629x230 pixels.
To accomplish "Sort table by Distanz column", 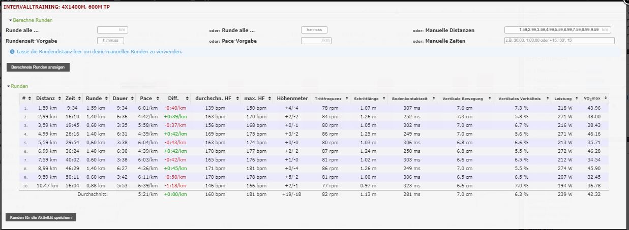I will pos(48,98).
